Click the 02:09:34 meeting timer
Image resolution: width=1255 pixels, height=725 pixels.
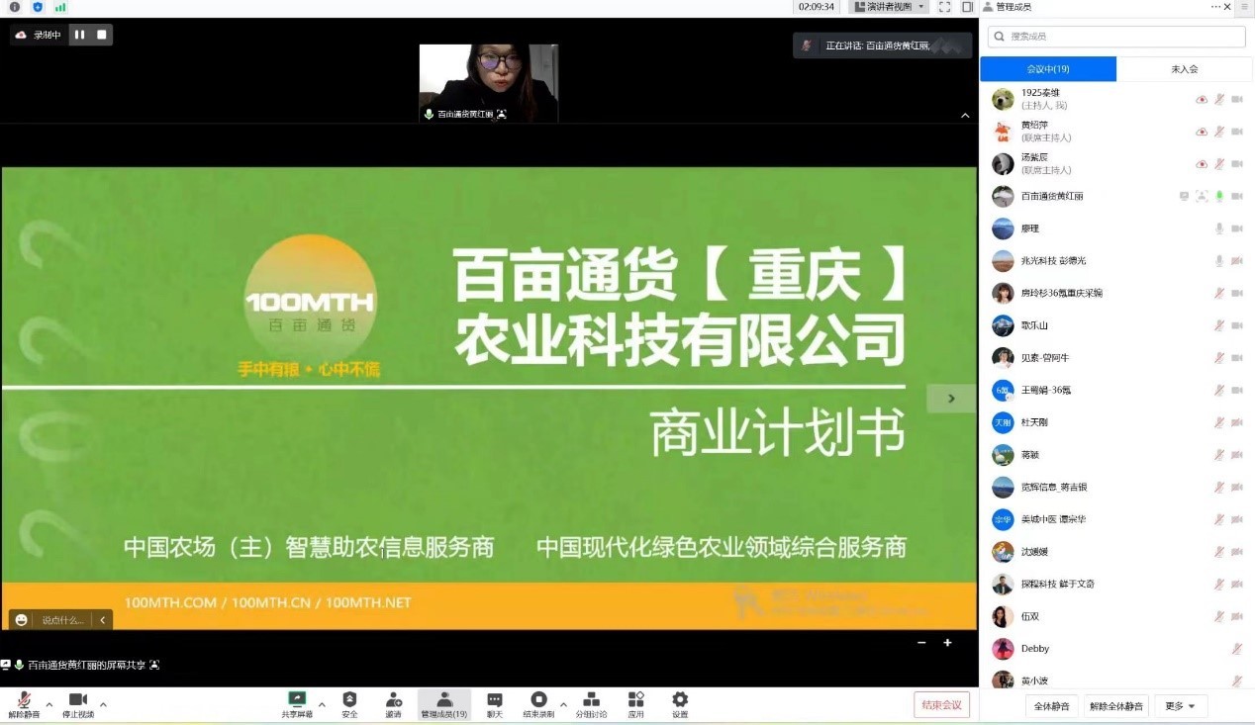(818, 7)
